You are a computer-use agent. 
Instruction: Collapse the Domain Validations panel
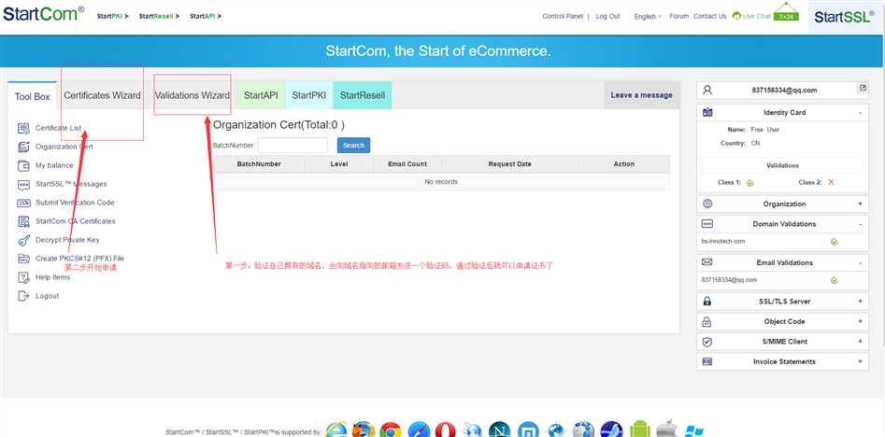click(x=860, y=224)
